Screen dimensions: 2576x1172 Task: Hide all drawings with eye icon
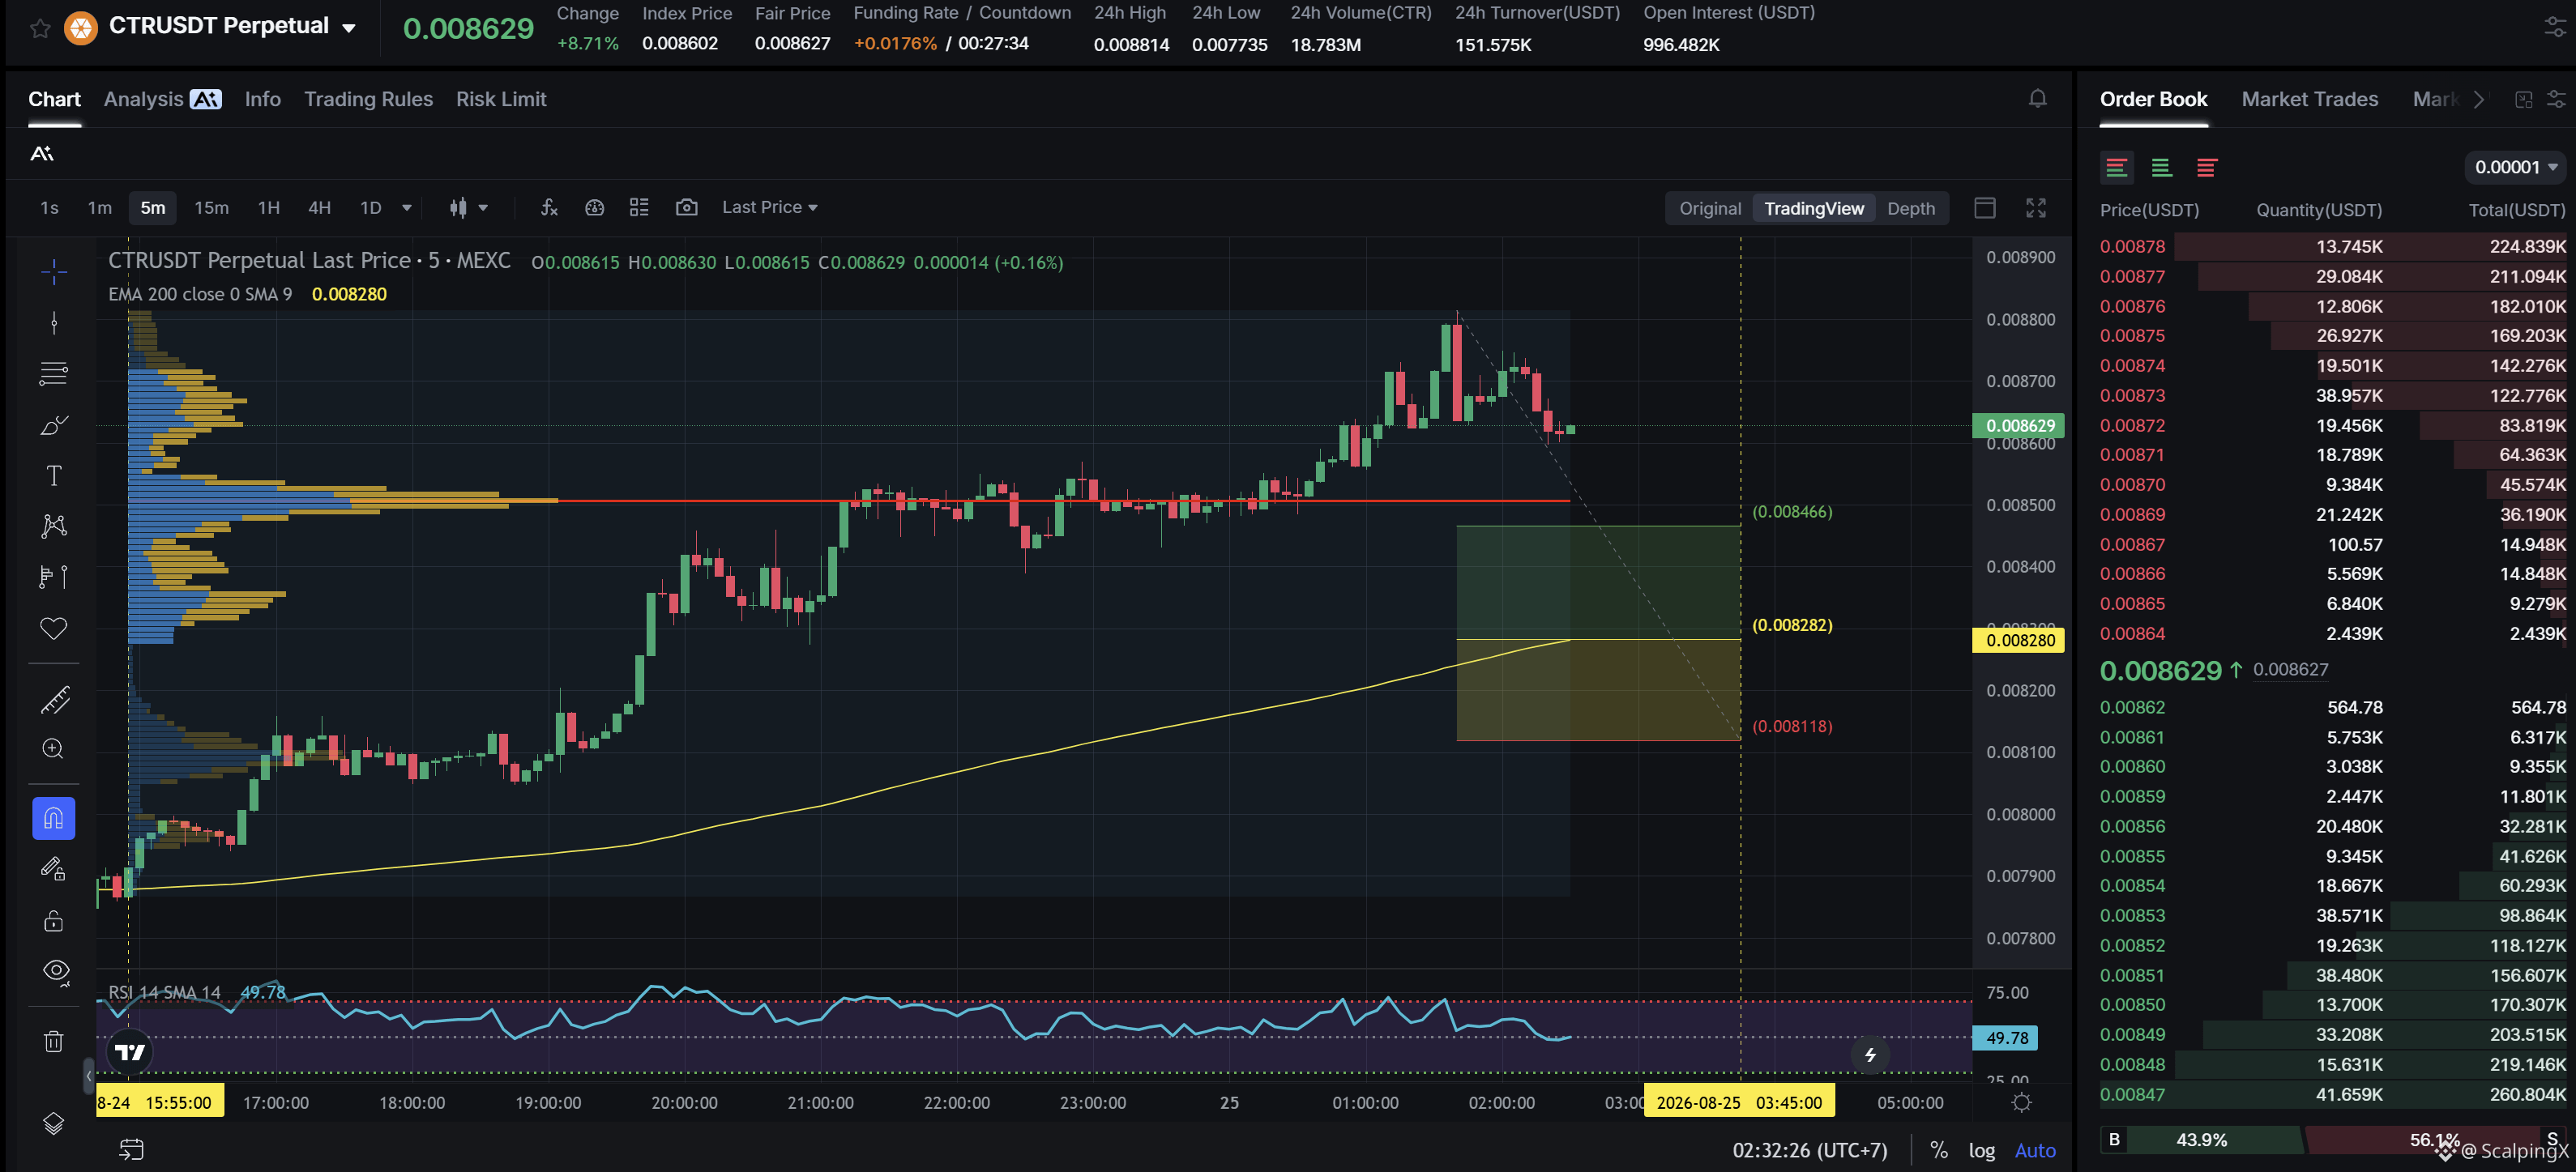pos(56,971)
